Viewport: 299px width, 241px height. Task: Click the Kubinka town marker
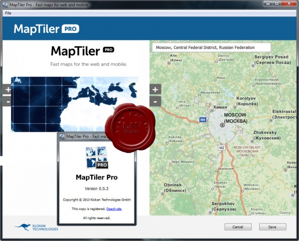tap(167, 143)
